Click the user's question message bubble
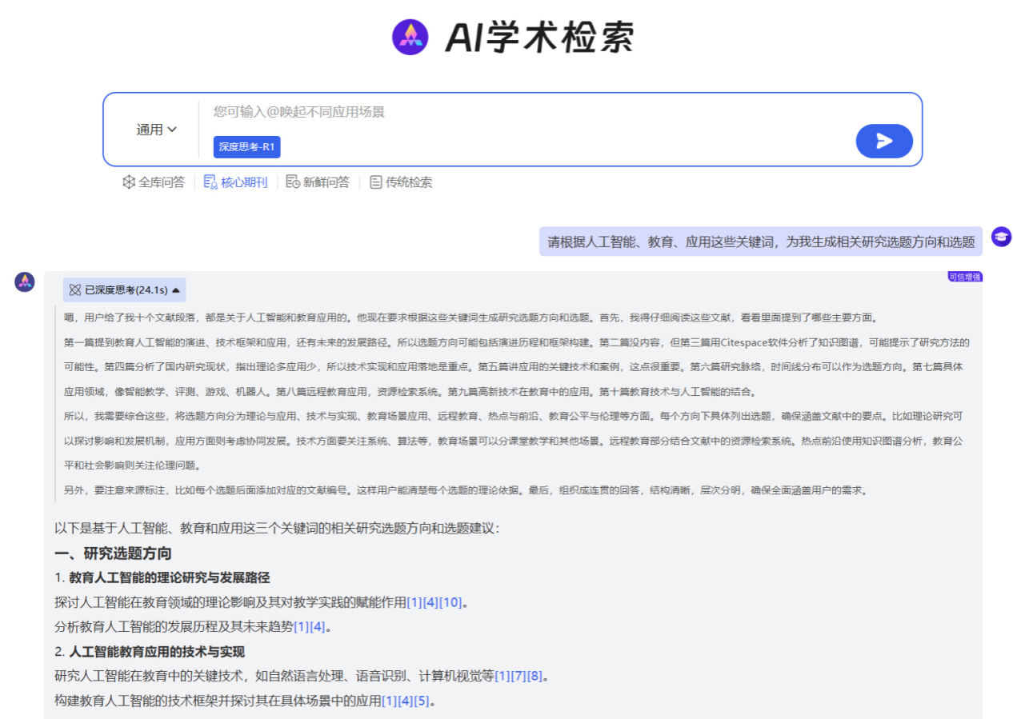Image resolution: width=1013 pixels, height=719 pixels. click(x=760, y=242)
